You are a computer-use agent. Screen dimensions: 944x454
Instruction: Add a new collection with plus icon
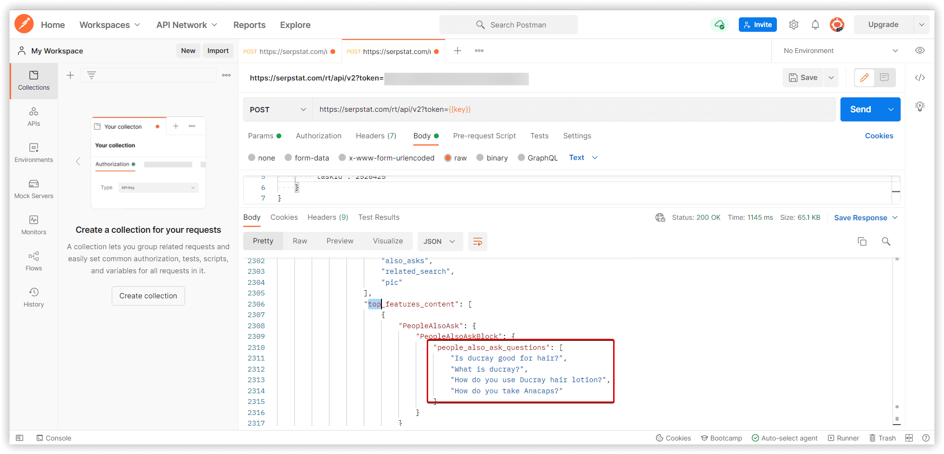pyautogui.click(x=70, y=75)
